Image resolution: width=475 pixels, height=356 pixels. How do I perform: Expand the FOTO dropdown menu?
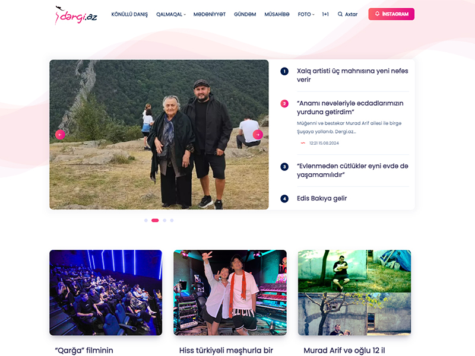click(306, 14)
